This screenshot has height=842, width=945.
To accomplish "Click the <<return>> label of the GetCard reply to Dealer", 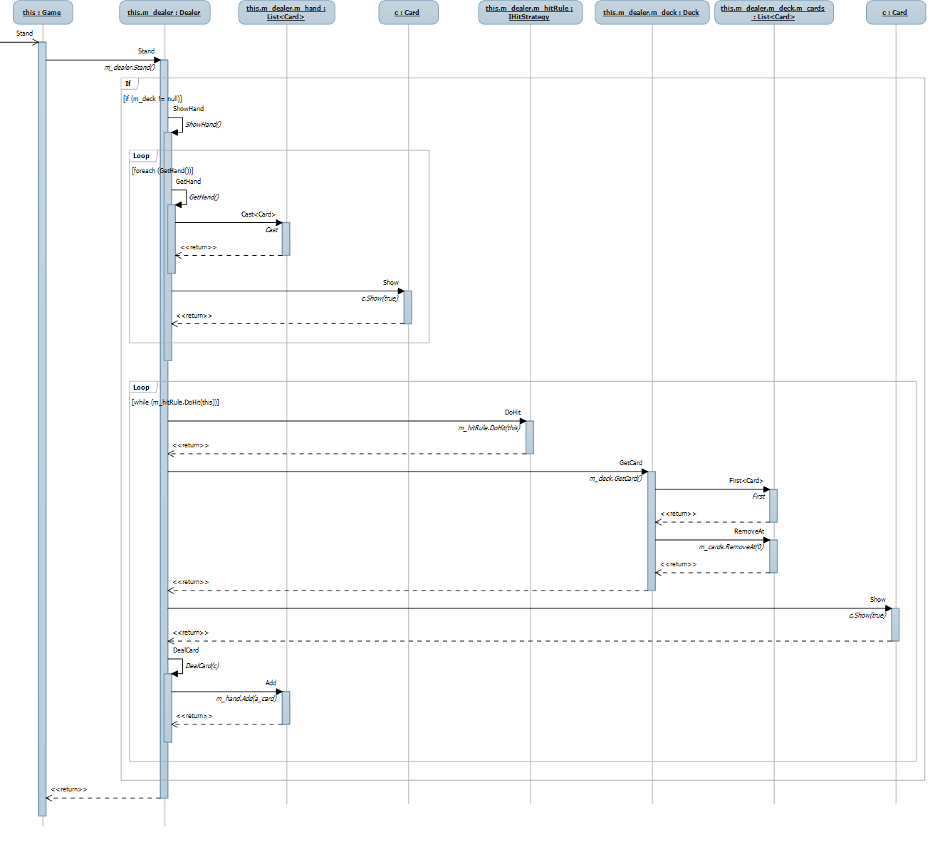I will 191,582.
